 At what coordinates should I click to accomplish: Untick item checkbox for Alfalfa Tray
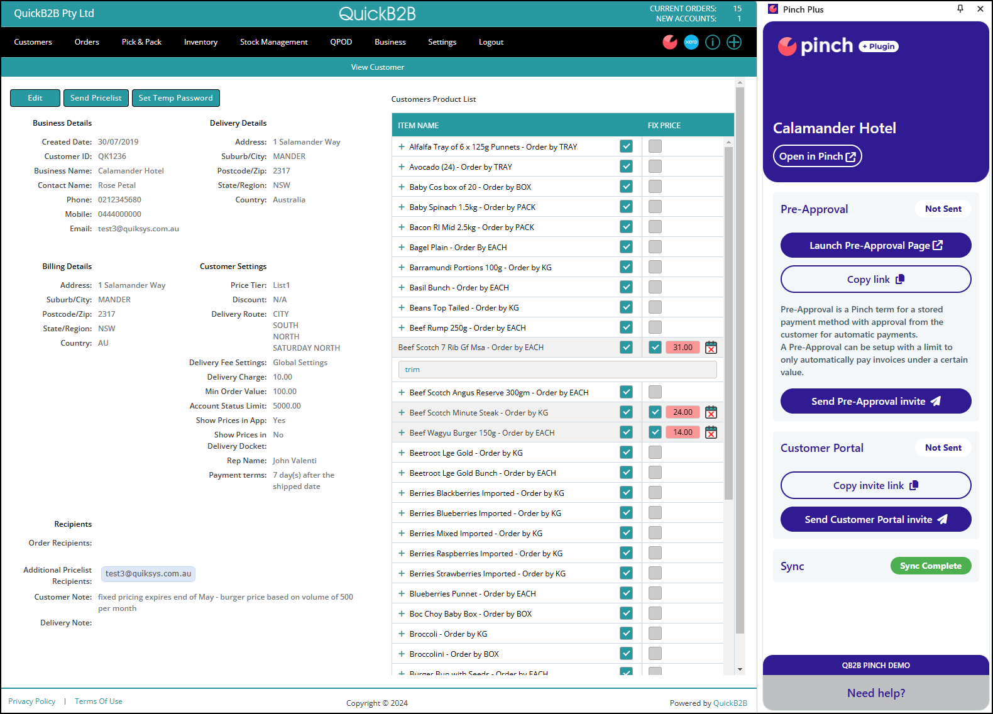pos(626,146)
